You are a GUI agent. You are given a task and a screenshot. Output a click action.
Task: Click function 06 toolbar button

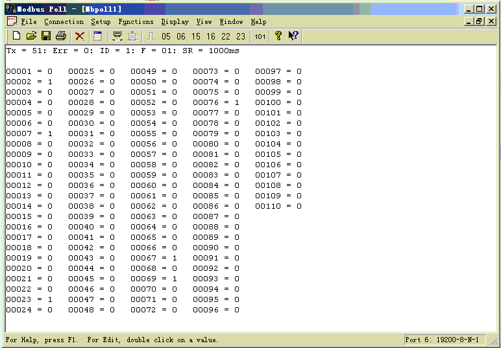coord(181,37)
